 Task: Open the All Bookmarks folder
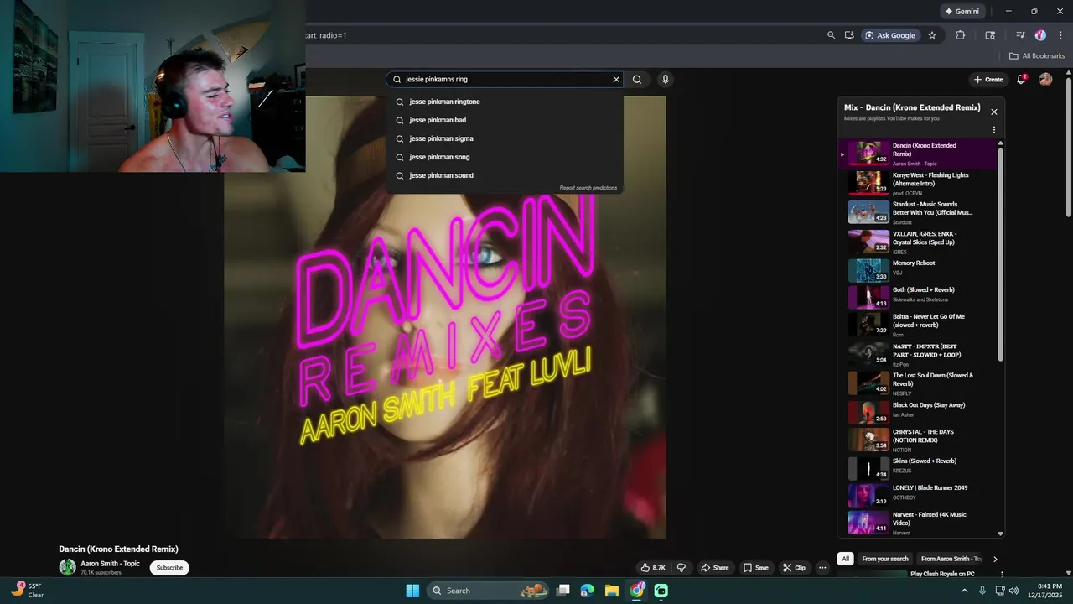(x=1037, y=56)
